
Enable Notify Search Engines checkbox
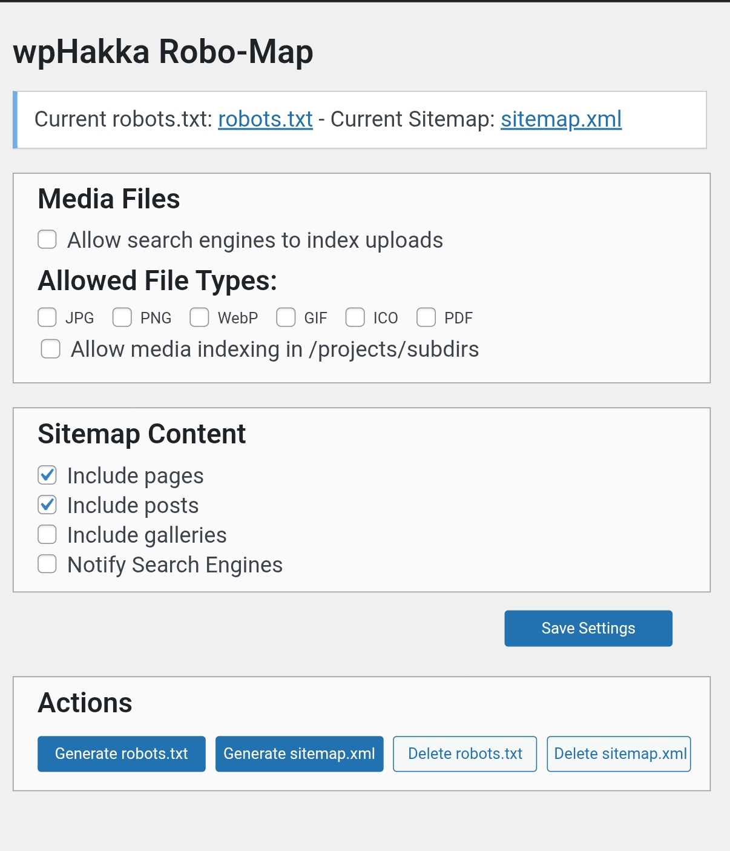(x=47, y=564)
